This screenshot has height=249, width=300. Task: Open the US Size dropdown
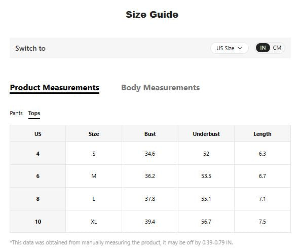229,48
